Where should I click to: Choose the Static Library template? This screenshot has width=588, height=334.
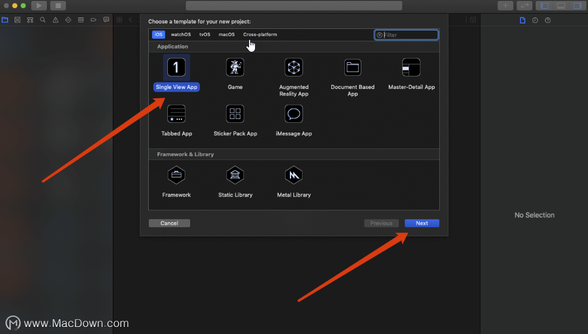(x=235, y=175)
